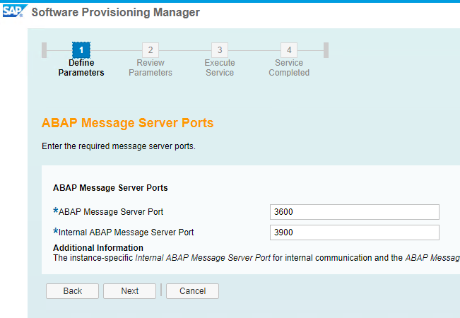Click the ABAP Message Server Port field

click(x=355, y=212)
